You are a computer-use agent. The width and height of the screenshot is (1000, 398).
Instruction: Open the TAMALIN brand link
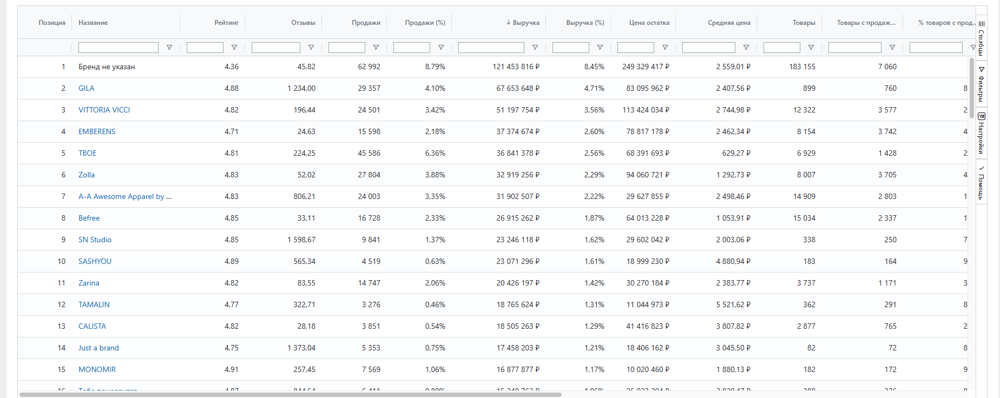pyautogui.click(x=94, y=304)
